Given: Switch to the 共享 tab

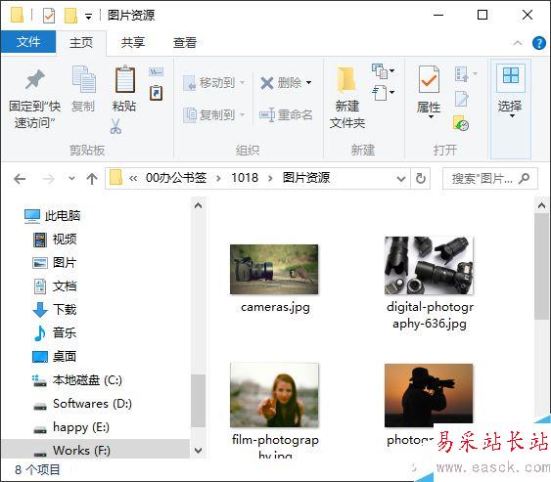Looking at the screenshot, I should [x=132, y=42].
